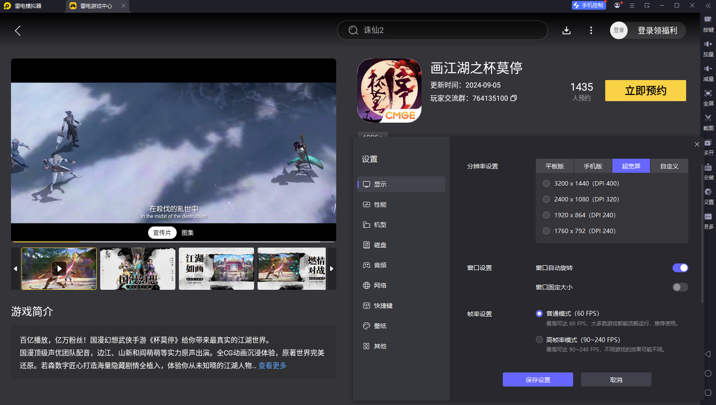Open 网络 settings section
The height and width of the screenshot is (405, 716).
point(401,285)
